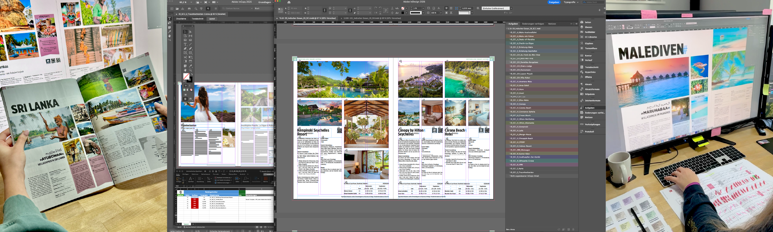Image resolution: width=773 pixels, height=232 pixels.
Task: Open the Stilpakete panel icon
Action: tap(582, 94)
